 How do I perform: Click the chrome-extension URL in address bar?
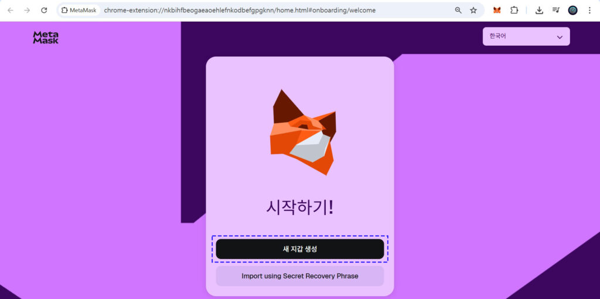pos(240,10)
